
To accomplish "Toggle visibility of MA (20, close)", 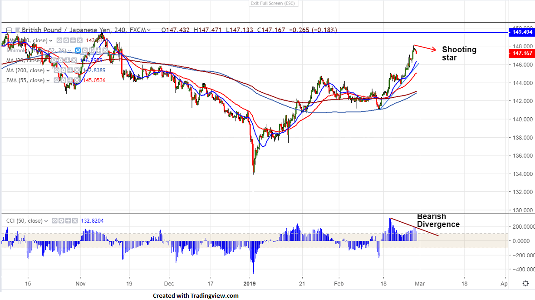I will tap(54, 60).
